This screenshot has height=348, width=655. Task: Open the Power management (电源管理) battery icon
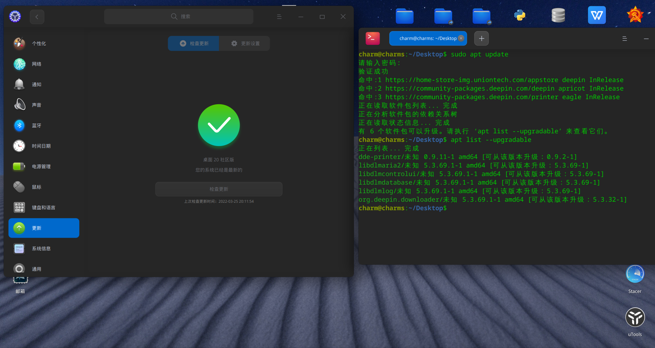pos(19,166)
